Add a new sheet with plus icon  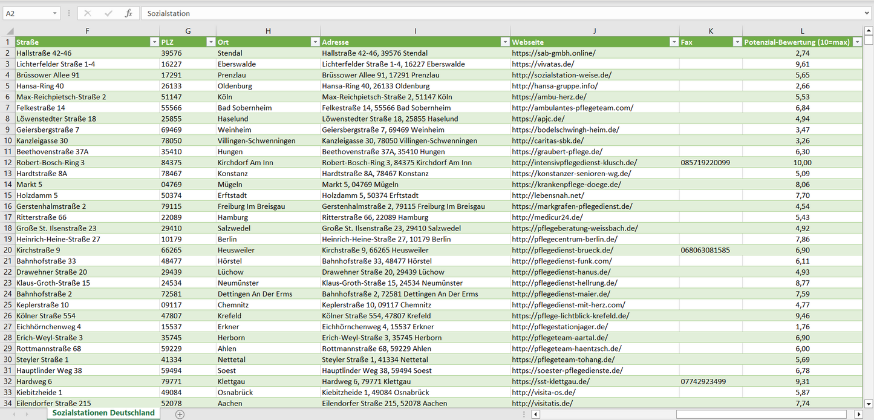coord(180,414)
